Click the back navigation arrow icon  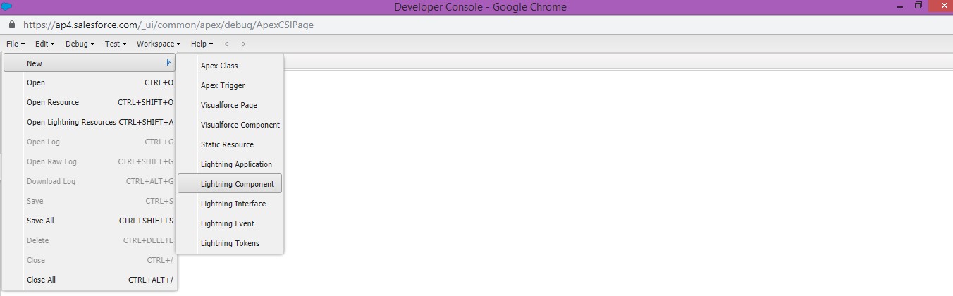(226, 44)
